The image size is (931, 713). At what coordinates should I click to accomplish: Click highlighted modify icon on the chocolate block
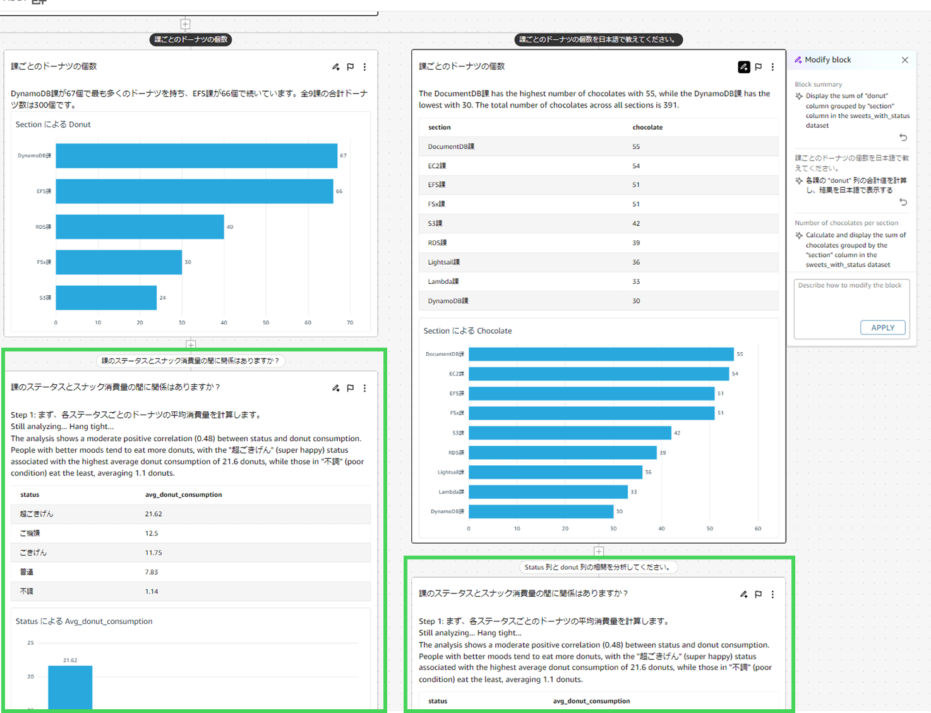(x=744, y=66)
